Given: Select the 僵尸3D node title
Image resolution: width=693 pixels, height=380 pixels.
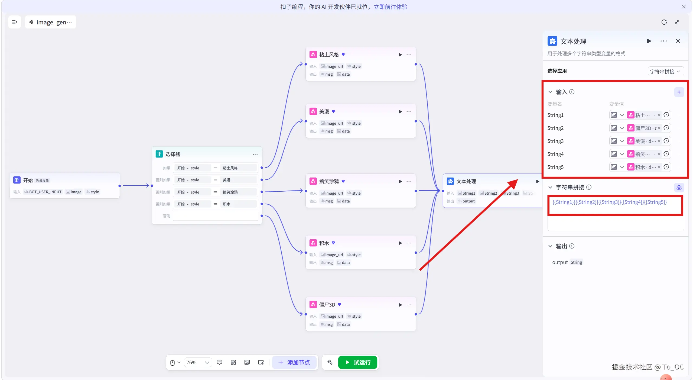Looking at the screenshot, I should [327, 305].
